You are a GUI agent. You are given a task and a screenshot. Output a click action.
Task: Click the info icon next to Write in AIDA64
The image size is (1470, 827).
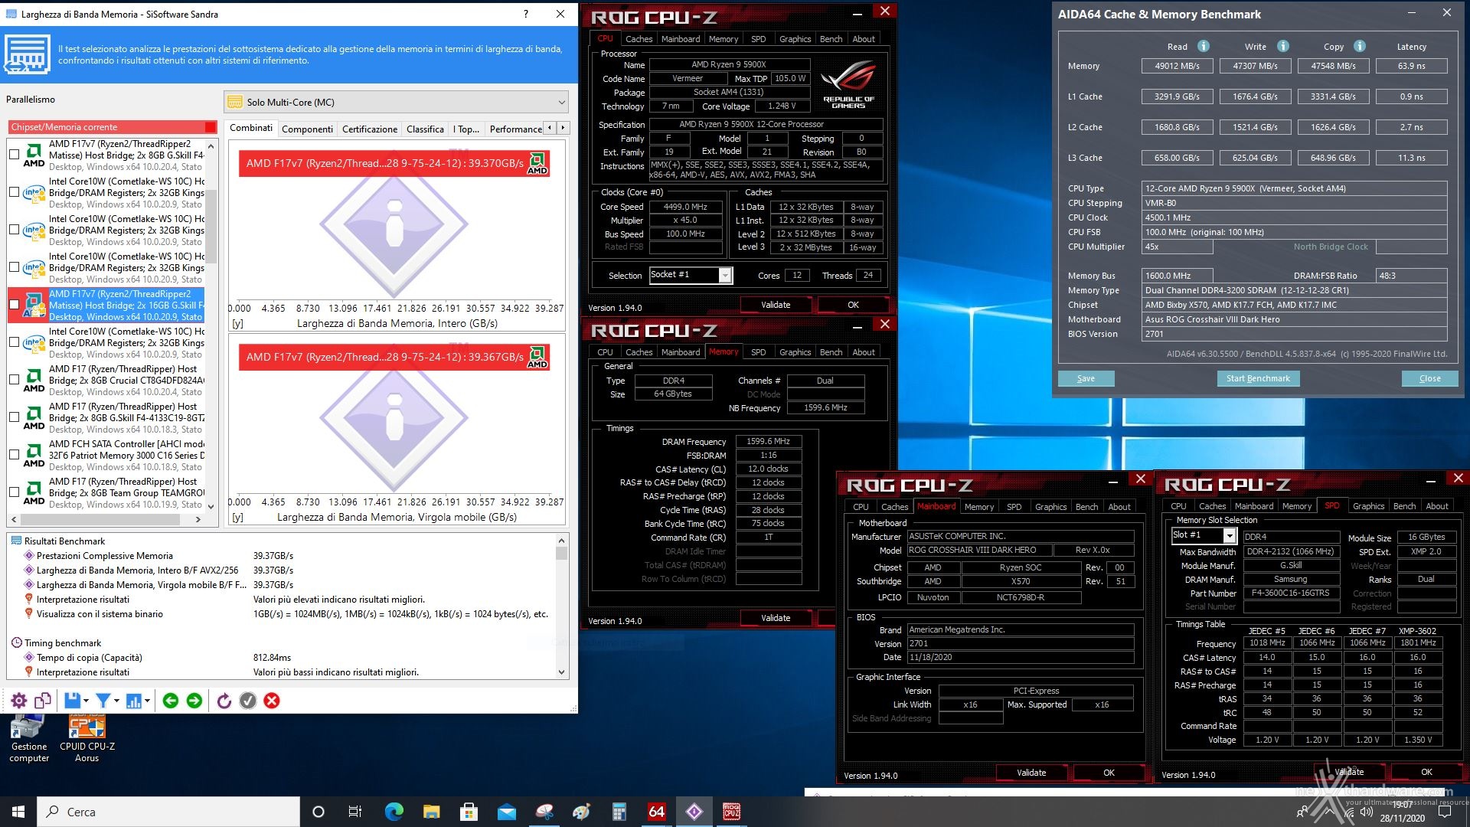point(1283,46)
